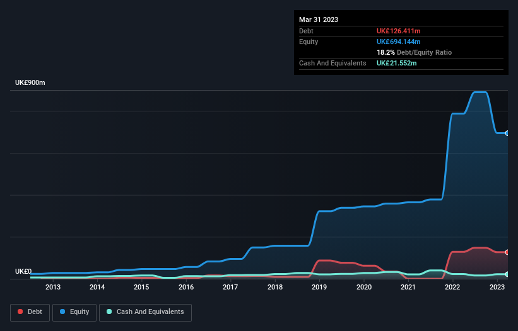Click the UK£694.144m equity value
Image resolution: width=518 pixels, height=331 pixels.
click(x=398, y=42)
